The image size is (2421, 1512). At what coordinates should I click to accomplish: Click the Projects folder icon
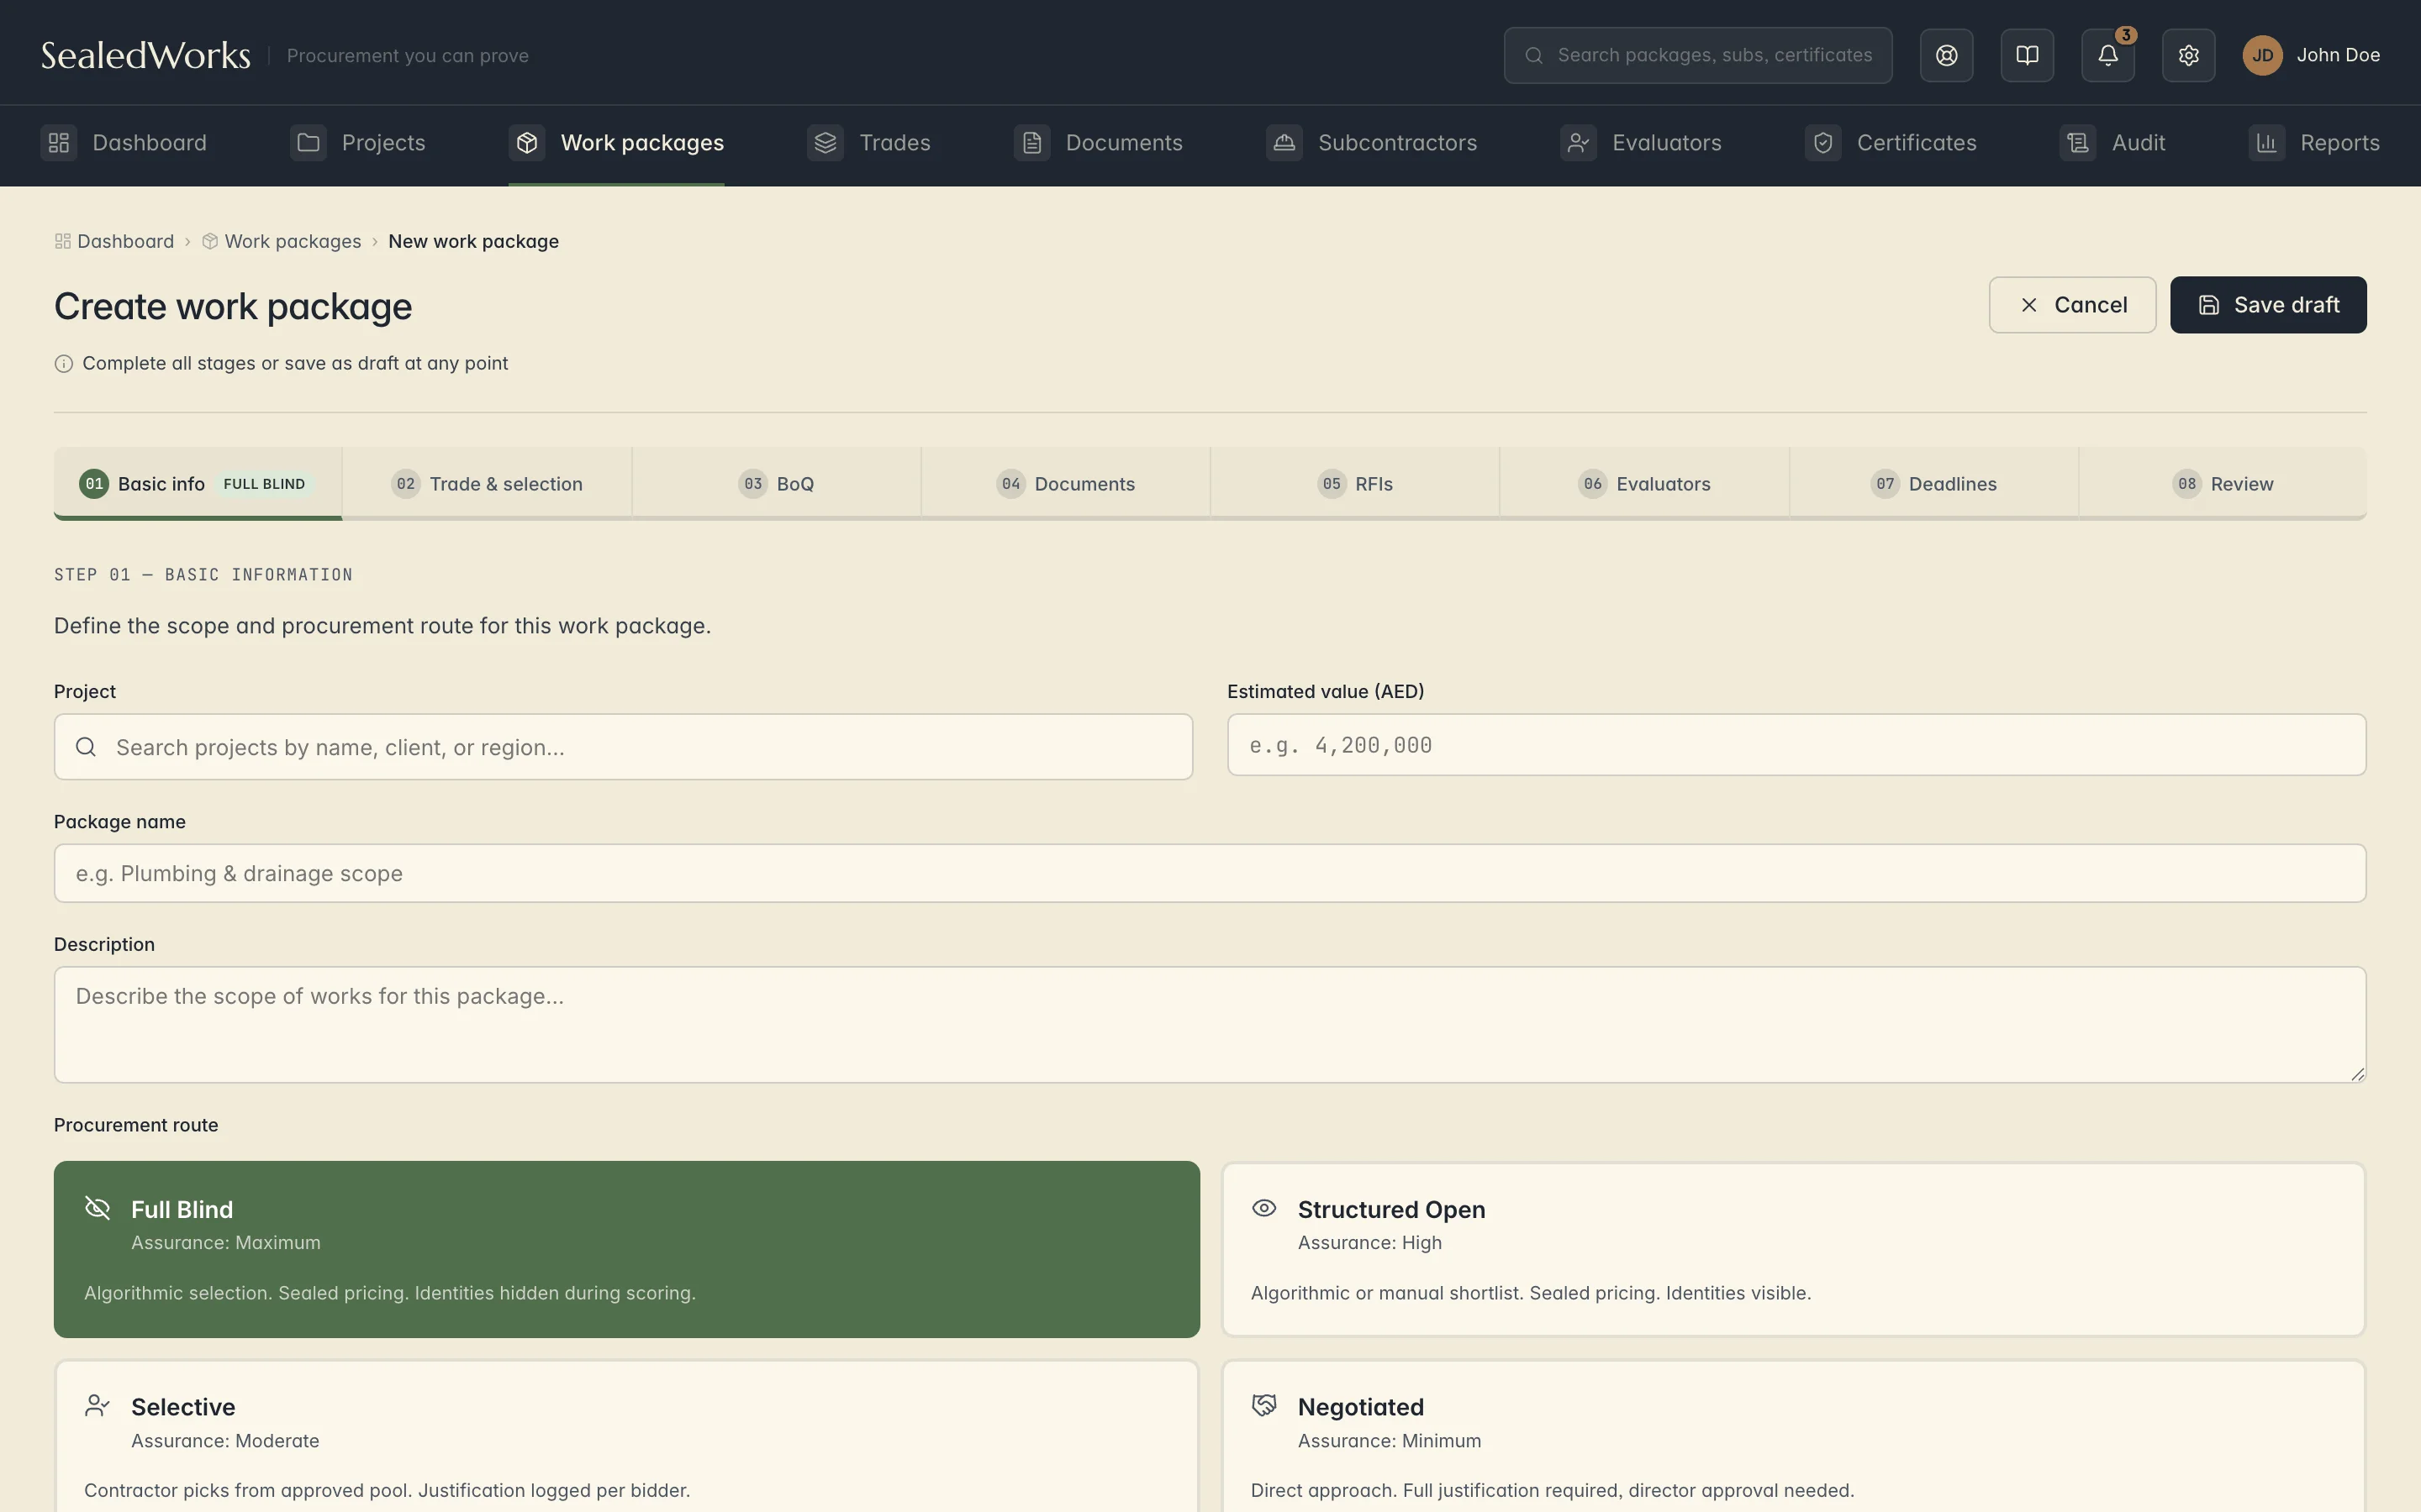pyautogui.click(x=309, y=143)
